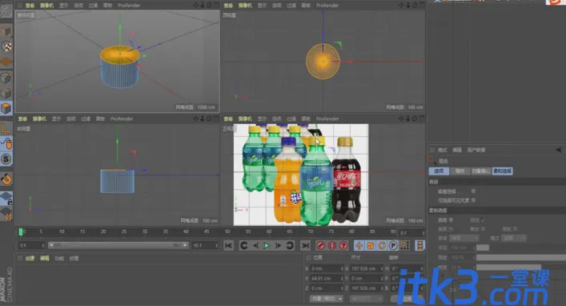566x306 pixels.
Task: Click the Autokeying red button
Action: [x=332, y=245]
